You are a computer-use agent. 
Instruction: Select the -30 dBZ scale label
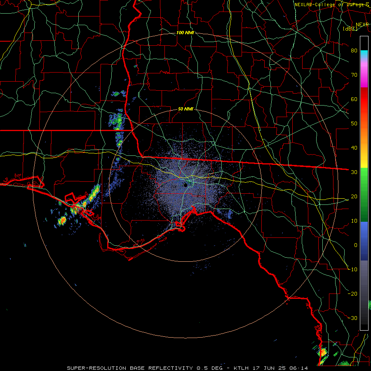352,318
